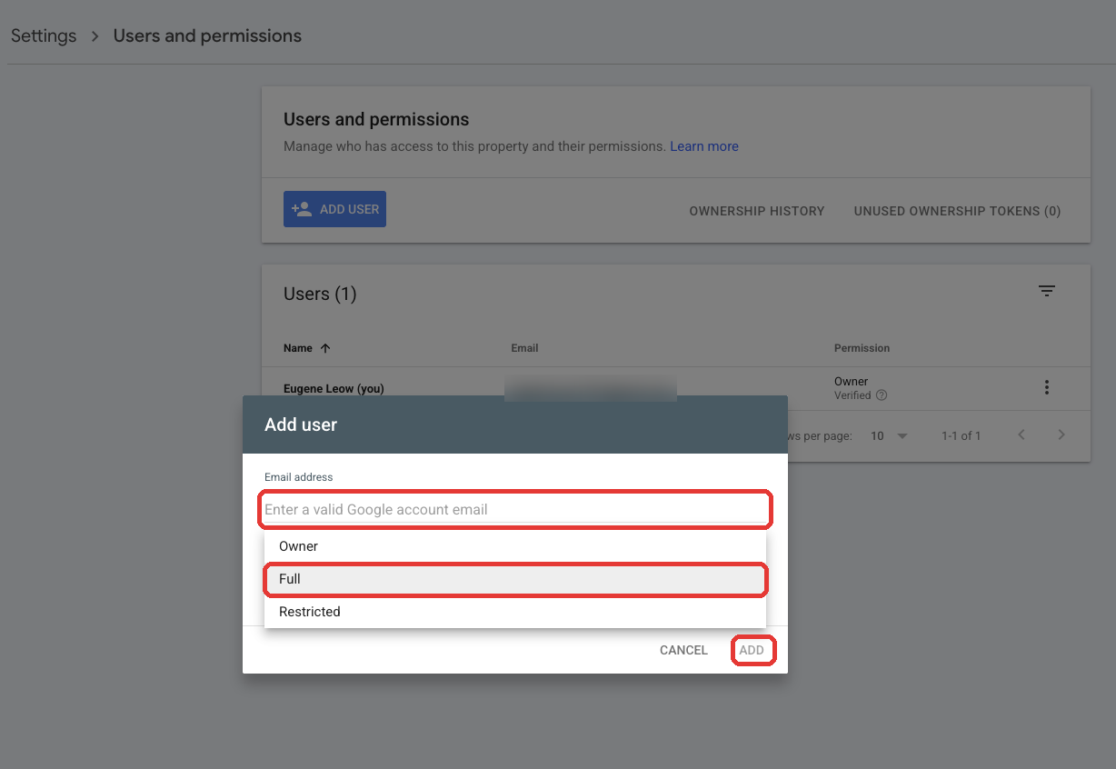
Task: Click the Permission column header
Action: [x=862, y=348]
